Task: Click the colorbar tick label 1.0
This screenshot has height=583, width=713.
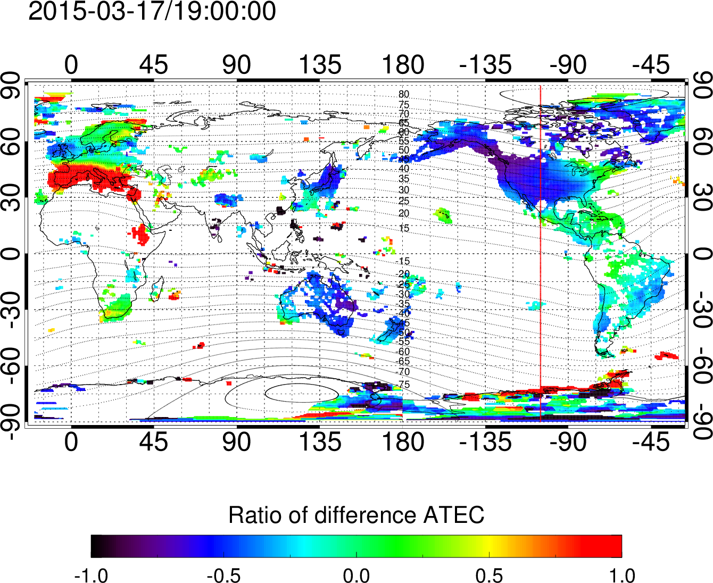Action: tap(622, 575)
